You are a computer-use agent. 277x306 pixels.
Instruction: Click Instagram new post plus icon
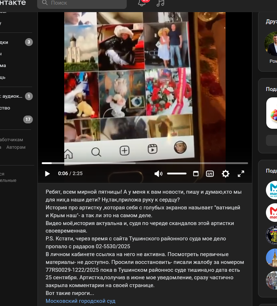(x=124, y=151)
